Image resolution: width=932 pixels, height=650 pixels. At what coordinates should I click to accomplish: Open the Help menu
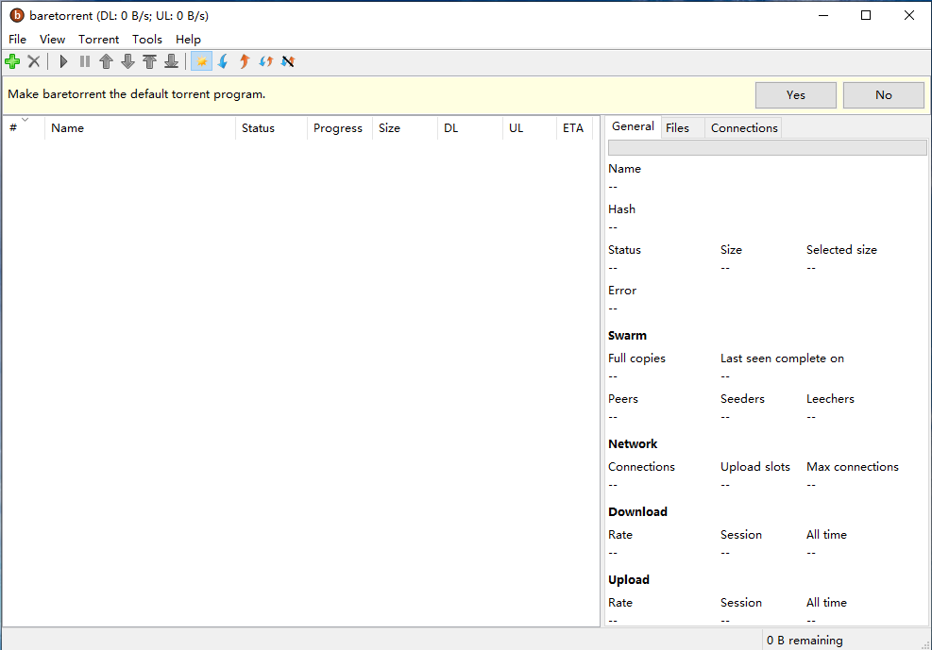tap(188, 40)
